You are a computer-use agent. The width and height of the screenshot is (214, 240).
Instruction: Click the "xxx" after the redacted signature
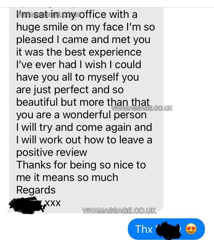[x=53, y=203]
